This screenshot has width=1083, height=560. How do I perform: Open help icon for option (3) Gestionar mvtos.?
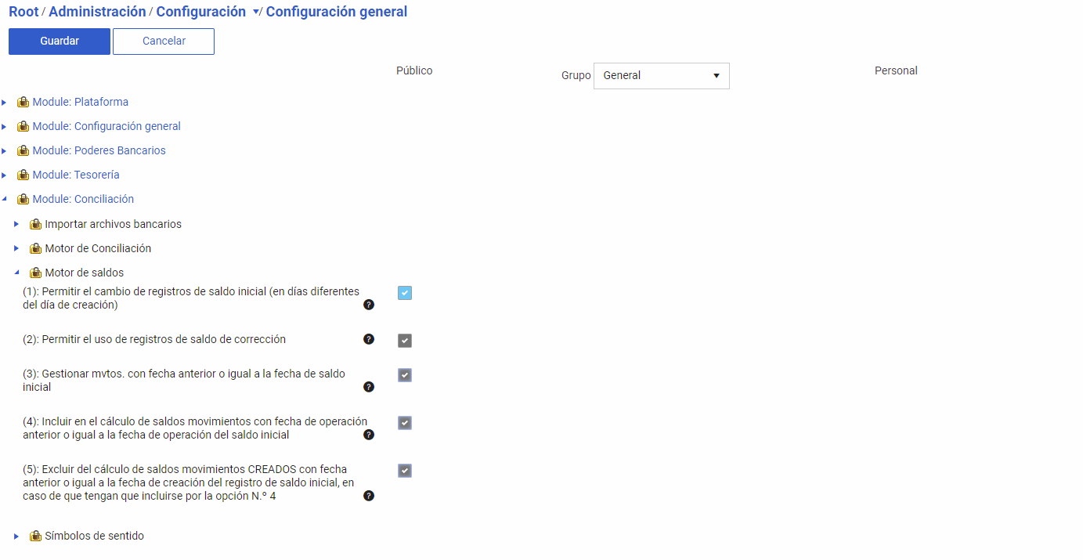369,387
